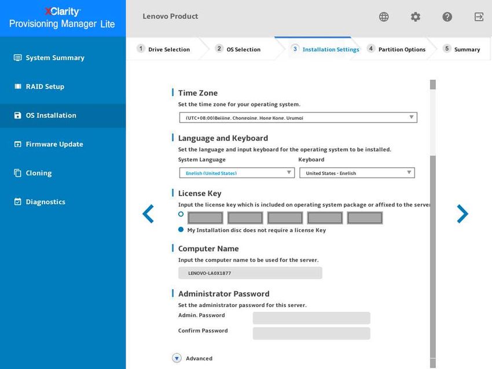Click the System Summary sidebar icon
492x369 pixels.
pos(17,58)
